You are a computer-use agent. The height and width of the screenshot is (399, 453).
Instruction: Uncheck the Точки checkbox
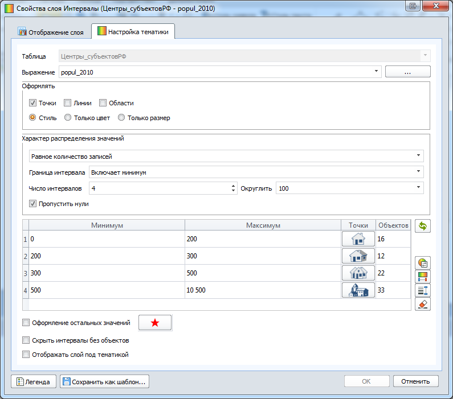(x=33, y=103)
